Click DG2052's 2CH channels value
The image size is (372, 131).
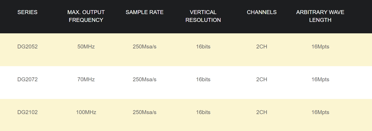coord(262,47)
